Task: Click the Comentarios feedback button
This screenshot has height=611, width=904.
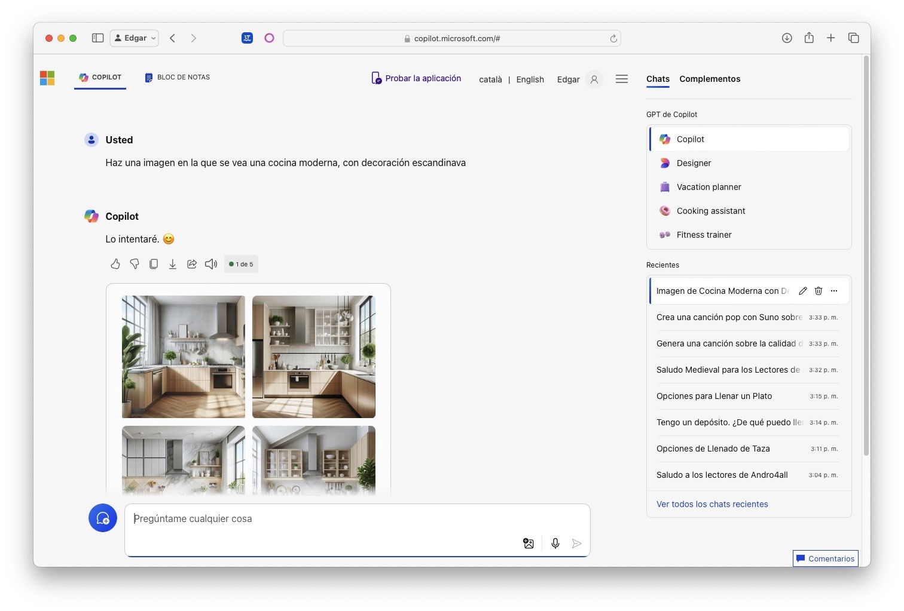Action: pos(825,558)
